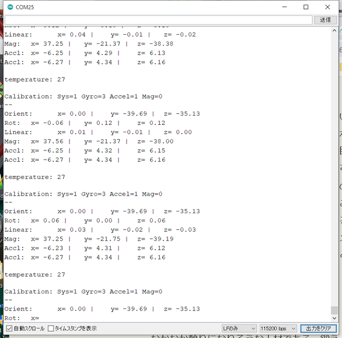Maximize the COM25 serial monitor window
342x338 pixels.
[306, 7]
